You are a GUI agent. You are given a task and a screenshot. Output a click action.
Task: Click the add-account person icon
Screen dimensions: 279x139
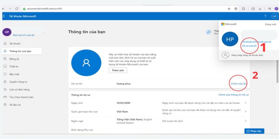(225, 55)
